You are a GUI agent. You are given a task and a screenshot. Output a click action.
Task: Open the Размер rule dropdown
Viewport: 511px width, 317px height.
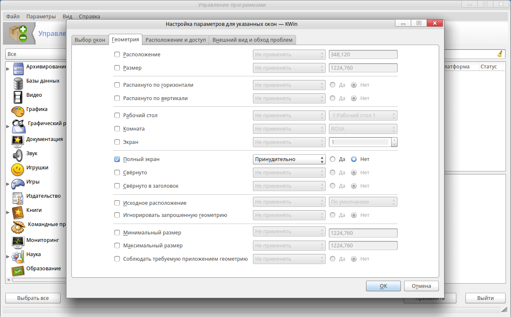289,68
